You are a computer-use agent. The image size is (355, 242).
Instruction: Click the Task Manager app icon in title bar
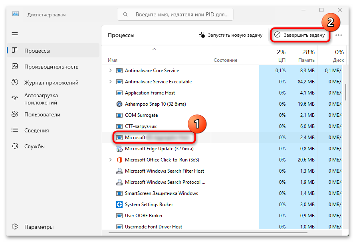16,14
